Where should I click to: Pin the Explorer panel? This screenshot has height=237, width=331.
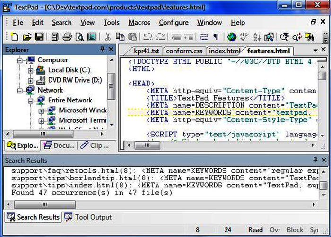(102, 49)
